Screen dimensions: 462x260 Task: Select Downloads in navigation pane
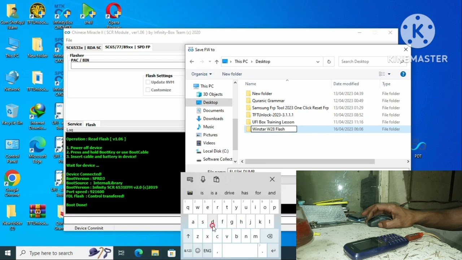click(213, 118)
